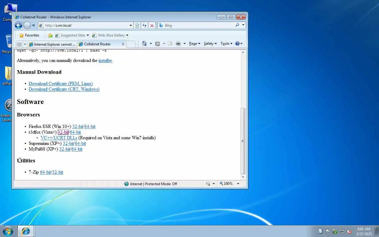Click the muted volume tray icon
Viewport: 379px width, 237px height.
tap(349, 231)
